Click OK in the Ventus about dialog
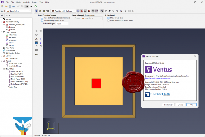 coord(192,105)
